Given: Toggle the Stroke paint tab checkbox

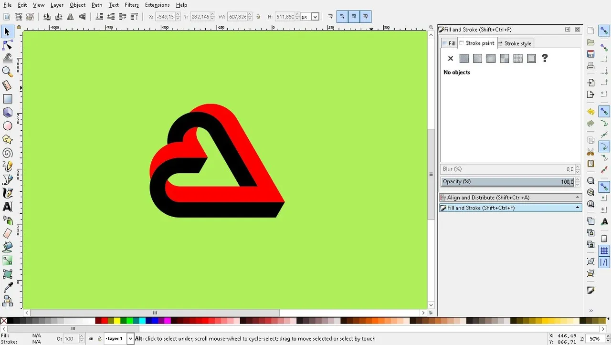Looking at the screenshot, I should (462, 43).
